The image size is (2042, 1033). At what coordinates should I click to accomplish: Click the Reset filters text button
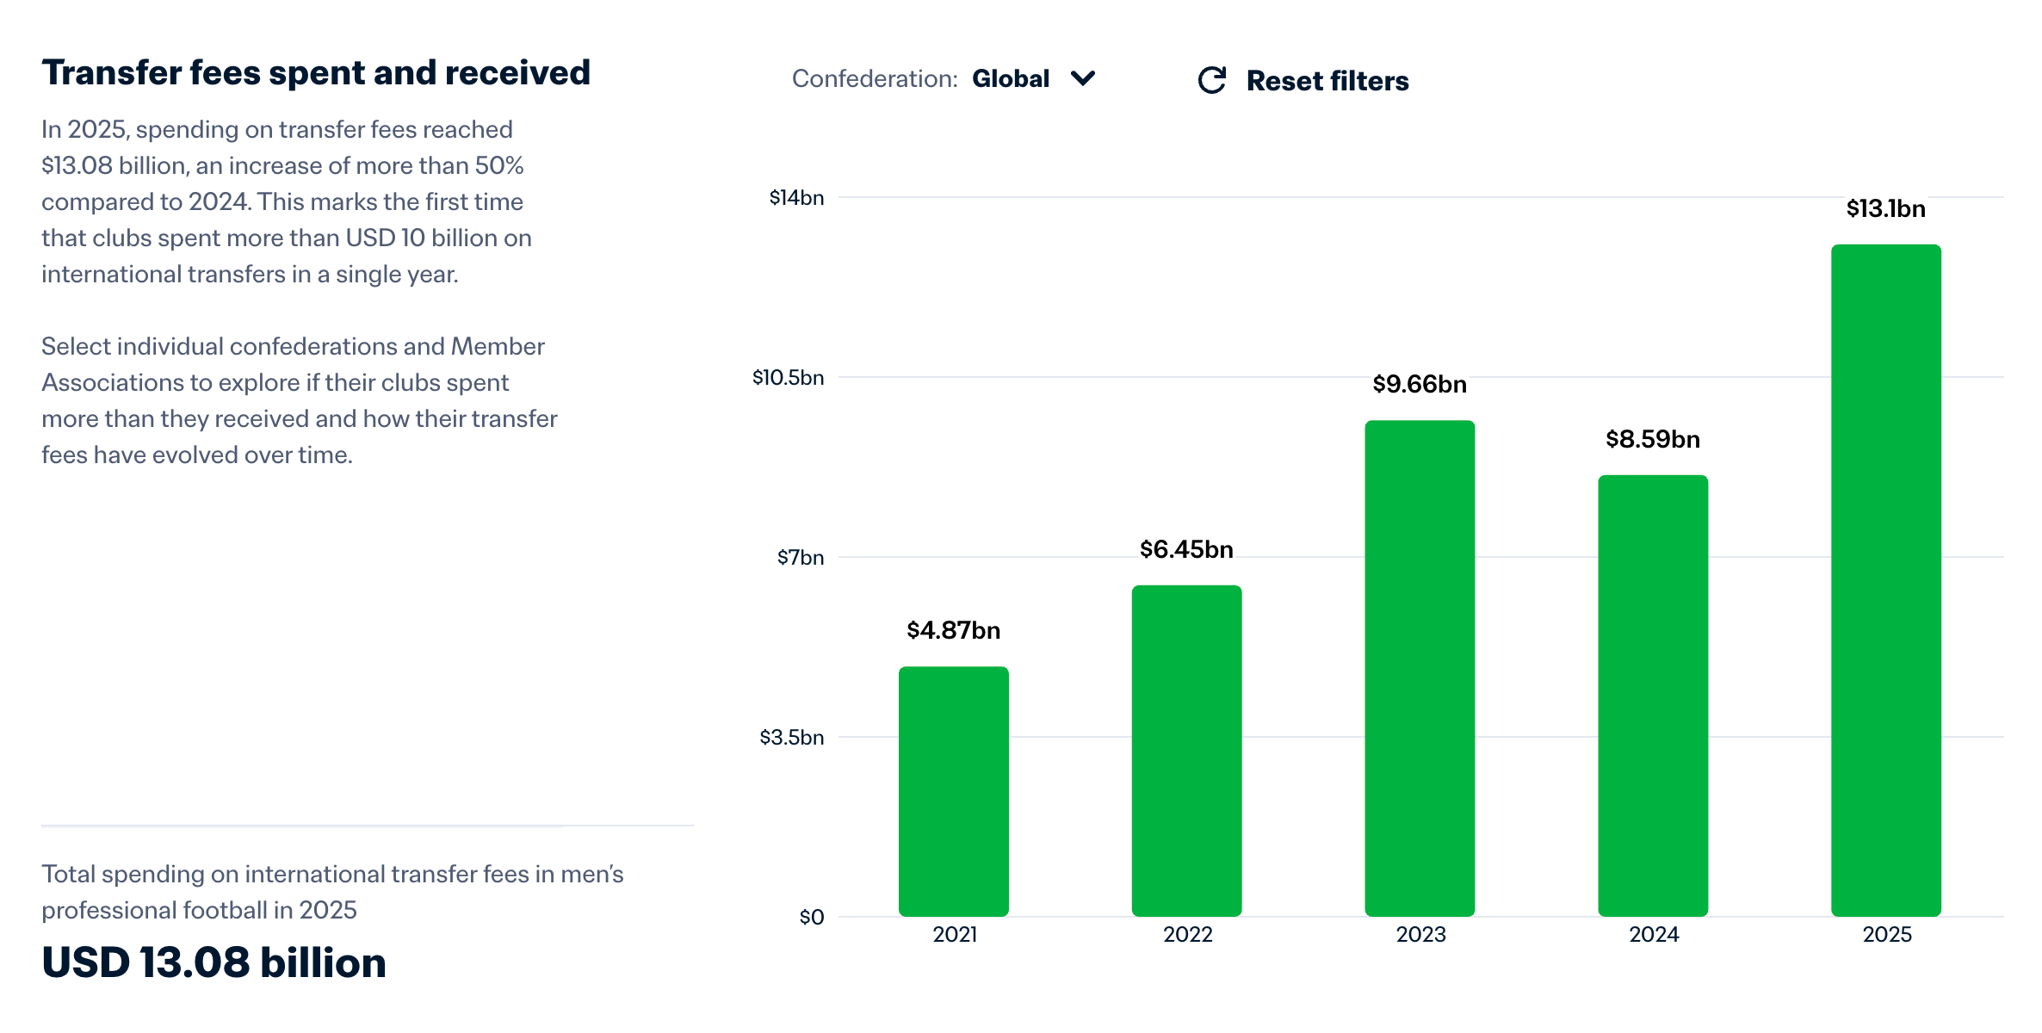tap(1327, 81)
